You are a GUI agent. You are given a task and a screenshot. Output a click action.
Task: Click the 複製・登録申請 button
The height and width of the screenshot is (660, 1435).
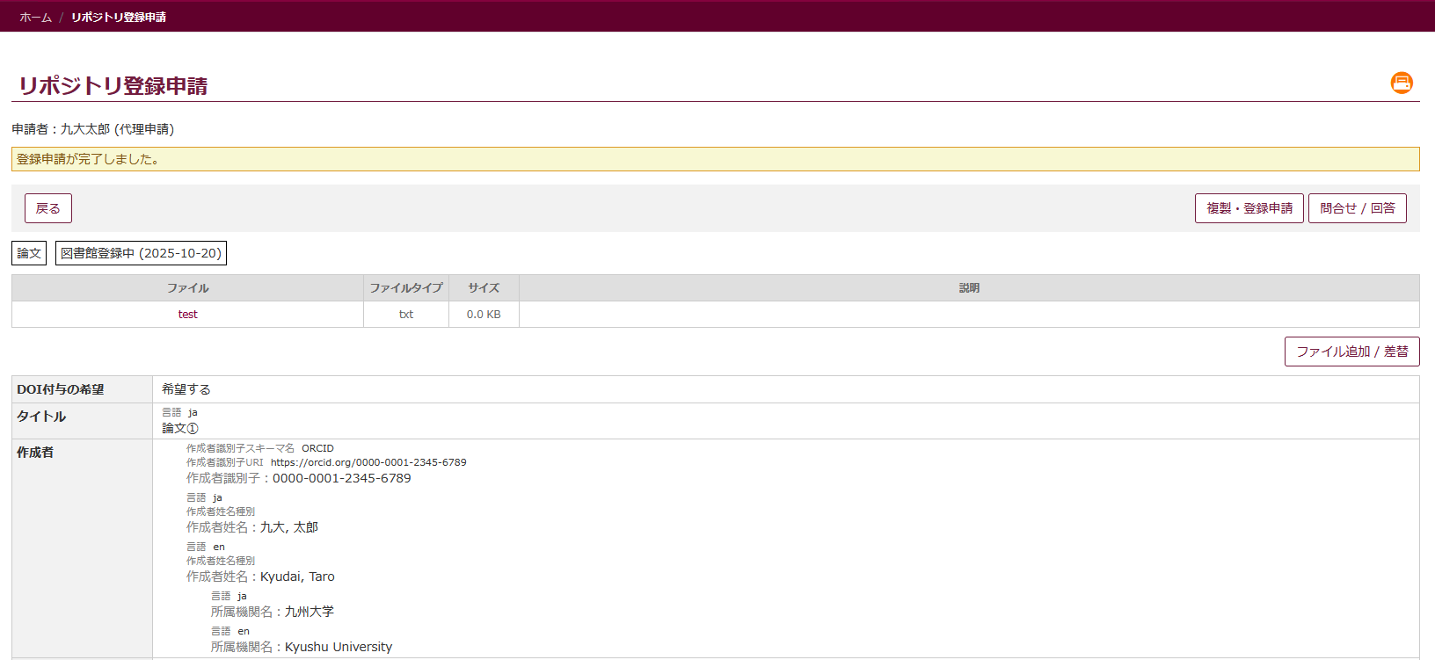(1249, 208)
